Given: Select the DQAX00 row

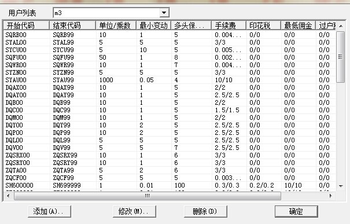Looking at the screenshot, I should click(x=170, y=87).
